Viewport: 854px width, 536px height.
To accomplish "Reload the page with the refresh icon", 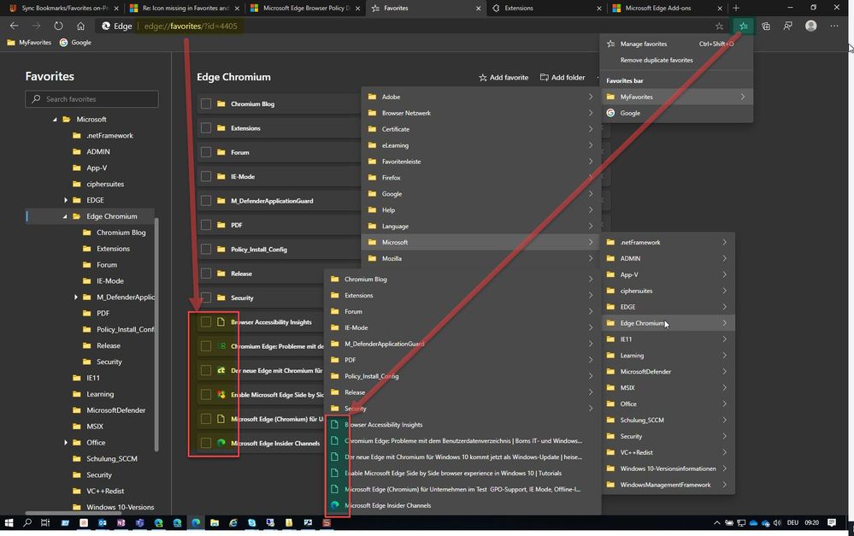I will pyautogui.click(x=58, y=26).
